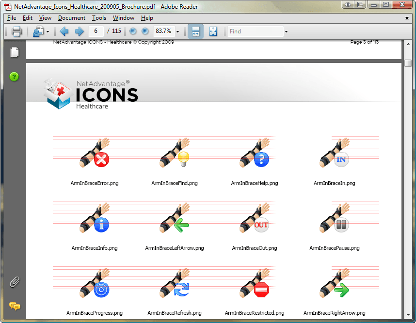Toggle fit one full page view
Screen dimensions: 416x323
point(213,31)
